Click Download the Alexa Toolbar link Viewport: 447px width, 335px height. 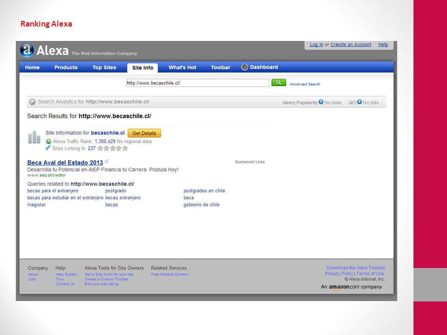[356, 268]
